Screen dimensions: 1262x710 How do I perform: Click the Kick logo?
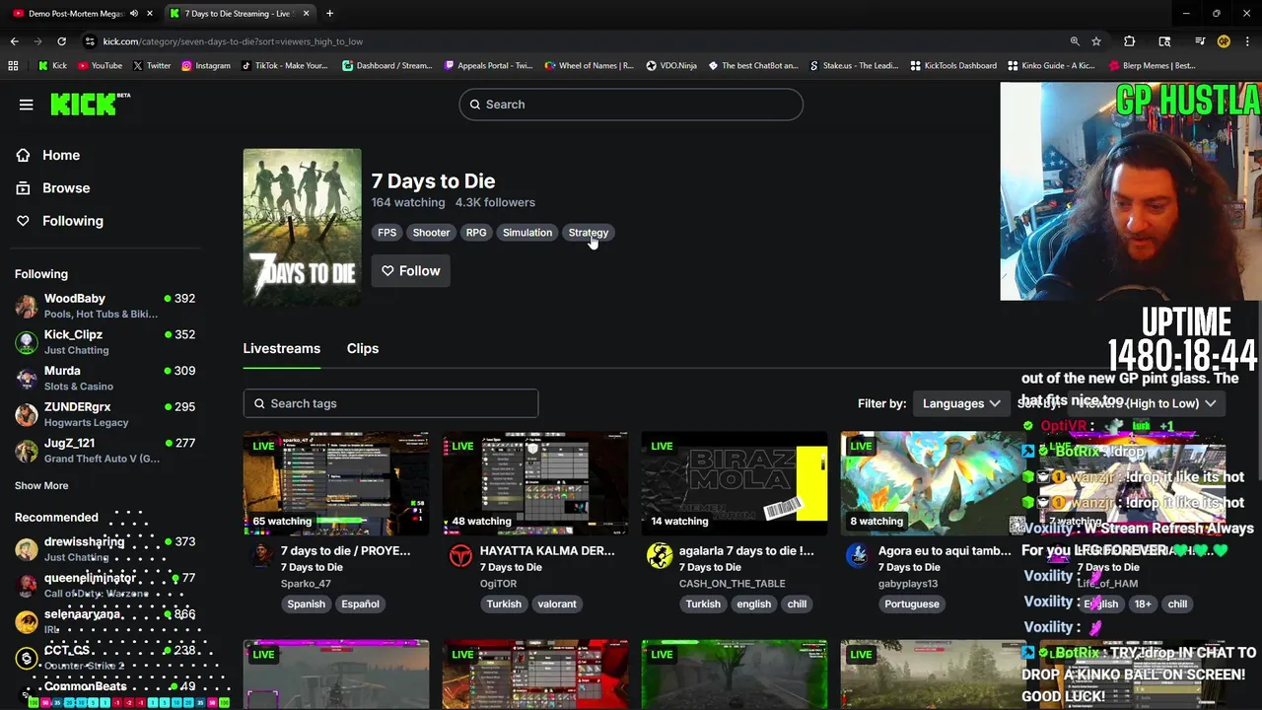click(x=90, y=104)
